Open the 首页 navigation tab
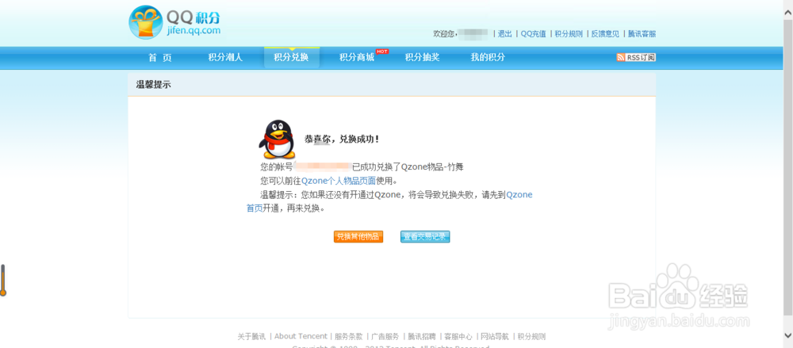This screenshot has width=793, height=348. tap(160, 58)
